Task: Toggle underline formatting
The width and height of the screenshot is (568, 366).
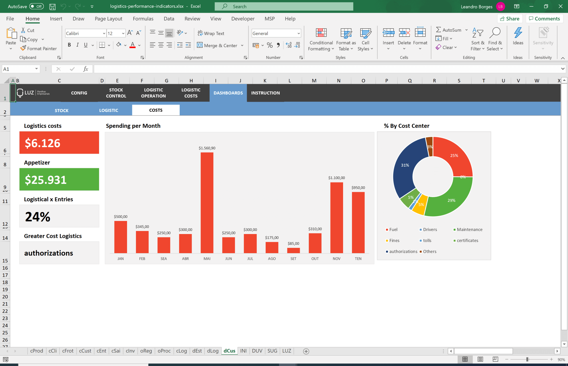Action: click(x=86, y=45)
